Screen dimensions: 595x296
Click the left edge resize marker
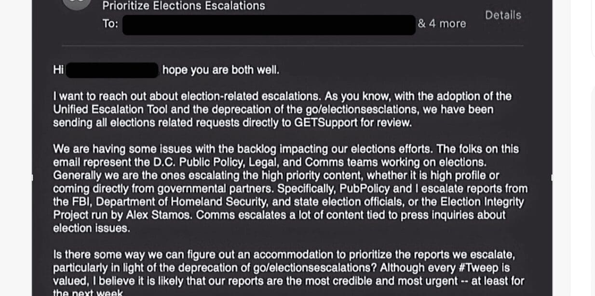point(33,178)
